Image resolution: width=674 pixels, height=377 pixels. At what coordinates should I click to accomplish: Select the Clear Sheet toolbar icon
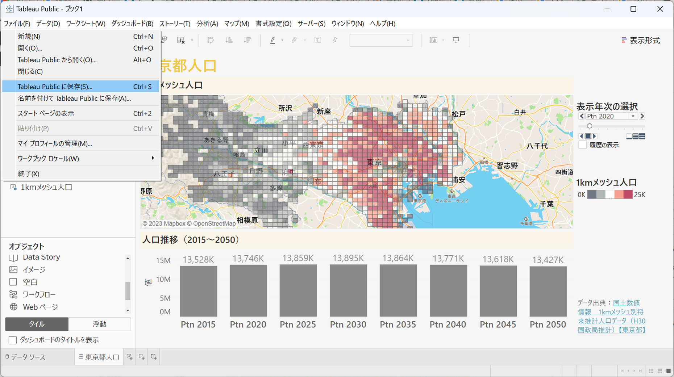tap(180, 40)
